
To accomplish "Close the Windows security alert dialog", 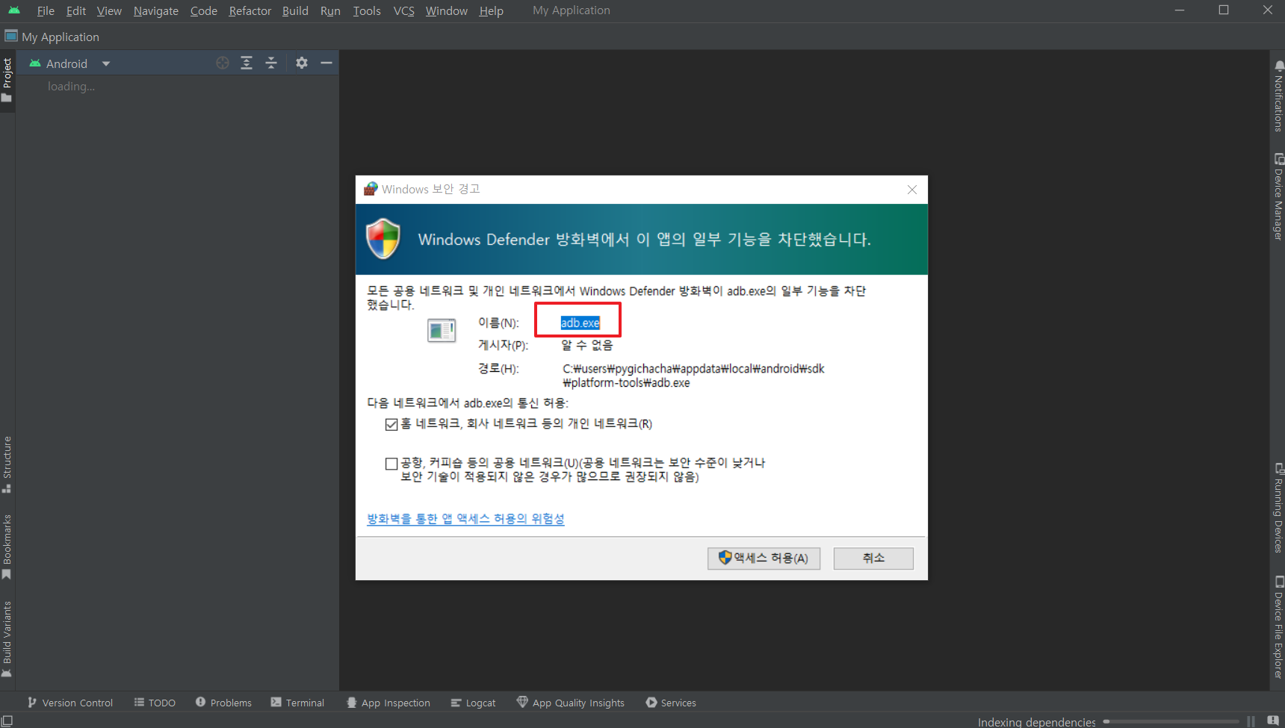I will coord(912,190).
